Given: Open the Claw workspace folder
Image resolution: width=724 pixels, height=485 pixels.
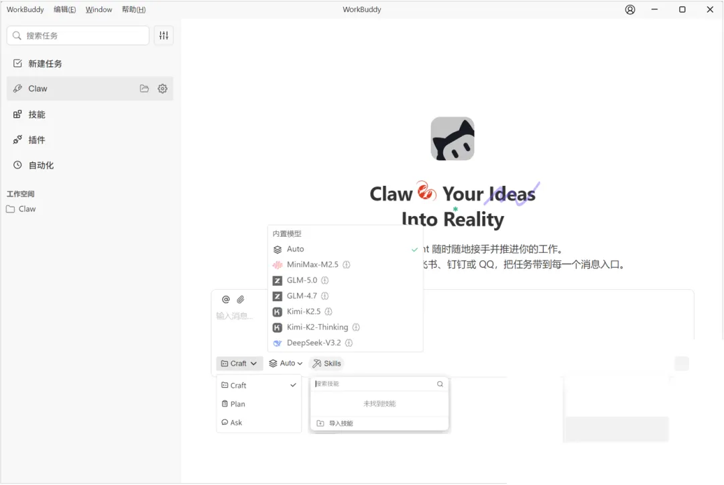Looking at the screenshot, I should point(21,209).
